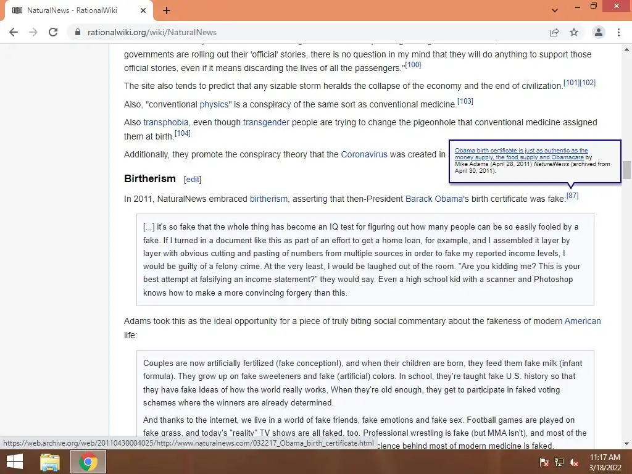Go forward to the next page
Viewport: 632px width, 474px height.
point(33,32)
